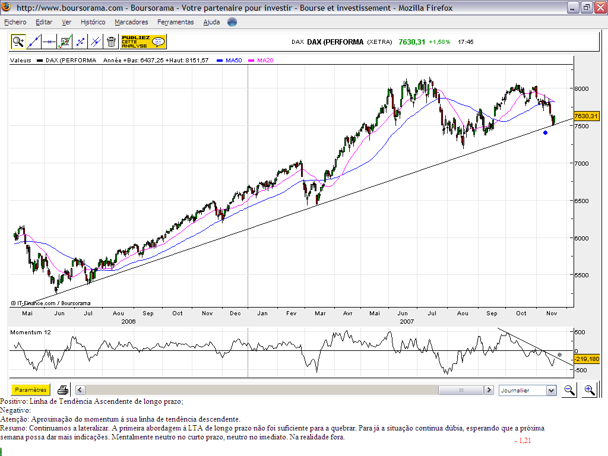Click the magenta MA20 color swatch
The width and height of the screenshot is (608, 456).
point(251,61)
